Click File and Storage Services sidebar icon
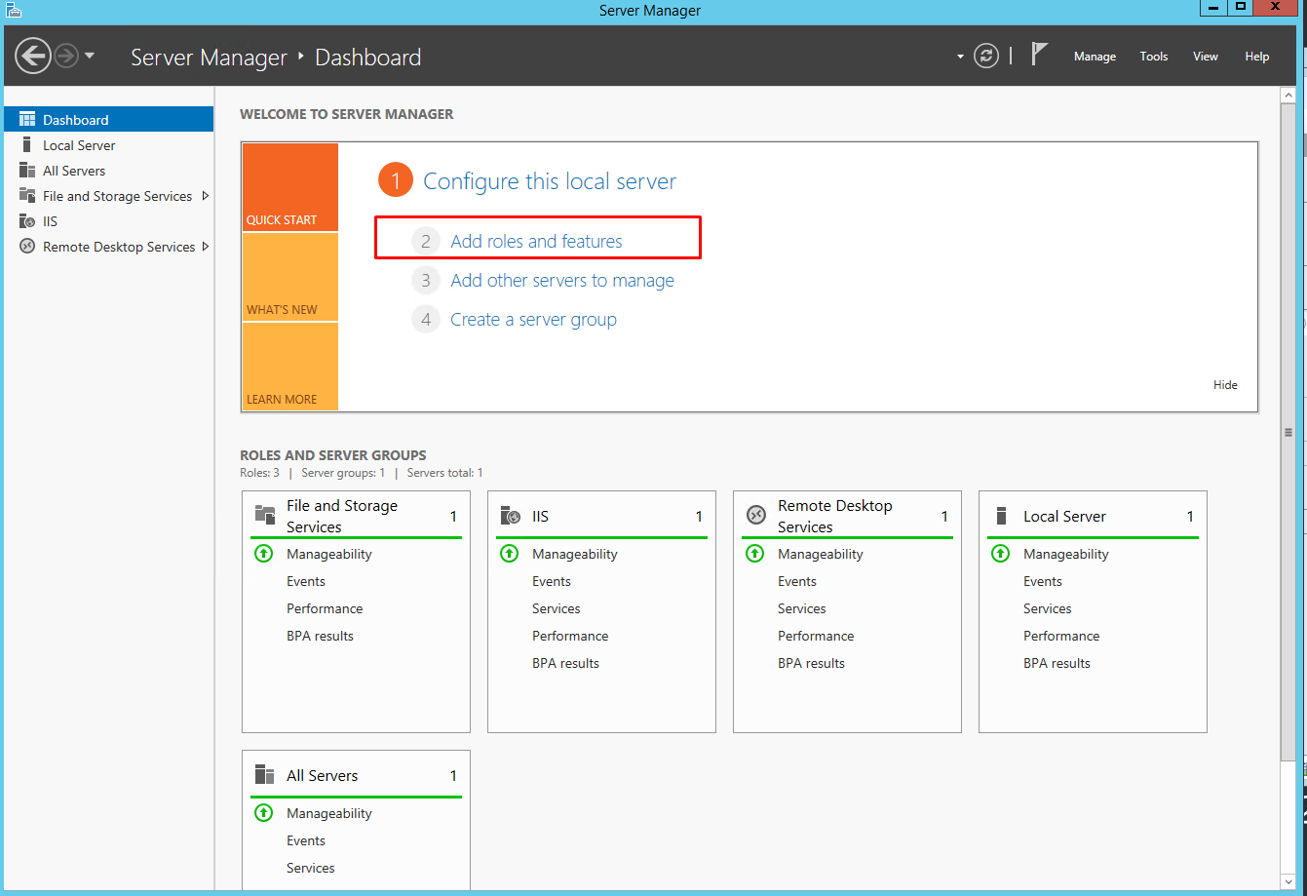Viewport: 1307px width, 896px height. [x=27, y=195]
